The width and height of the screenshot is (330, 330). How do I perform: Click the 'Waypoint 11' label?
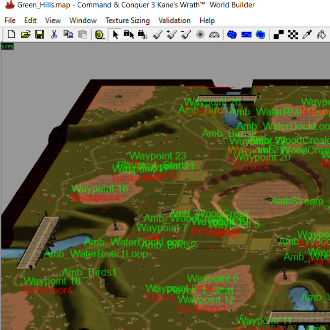click(264, 321)
